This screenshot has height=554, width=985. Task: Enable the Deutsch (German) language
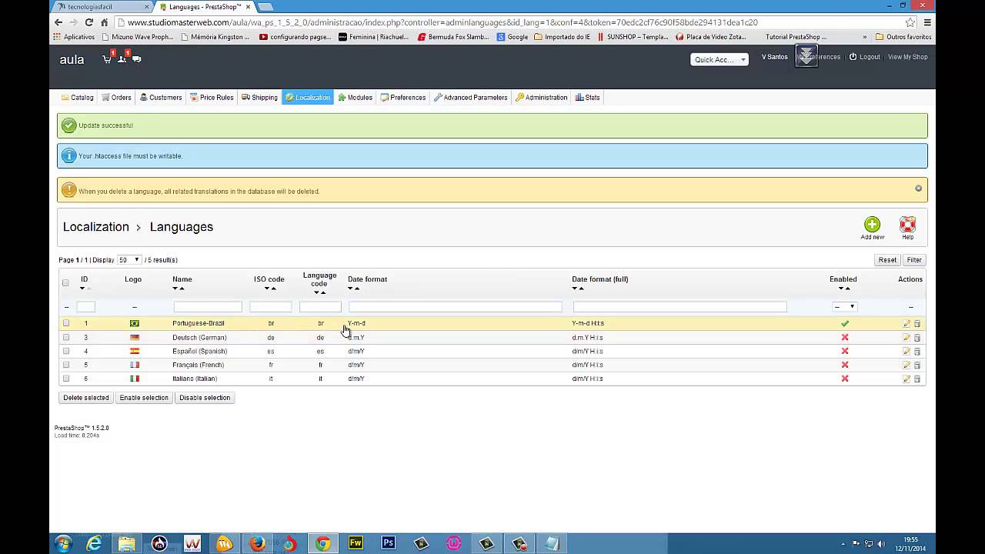844,338
